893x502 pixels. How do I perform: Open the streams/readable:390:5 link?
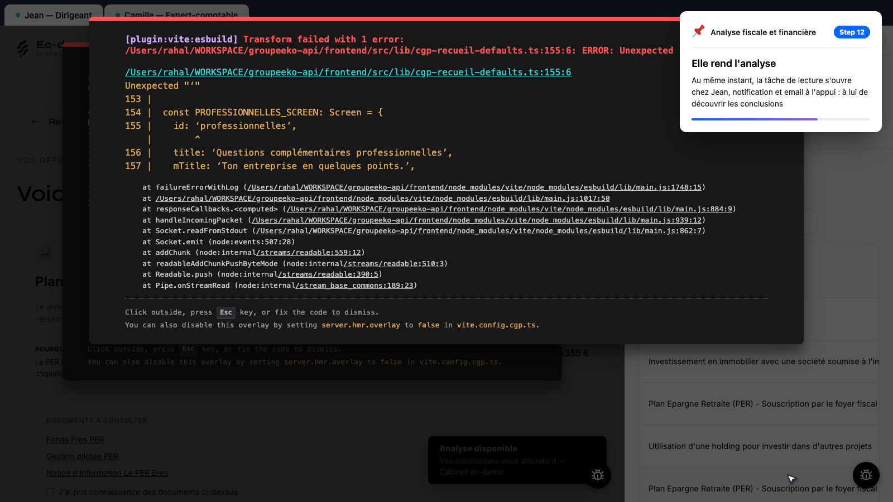click(x=328, y=274)
